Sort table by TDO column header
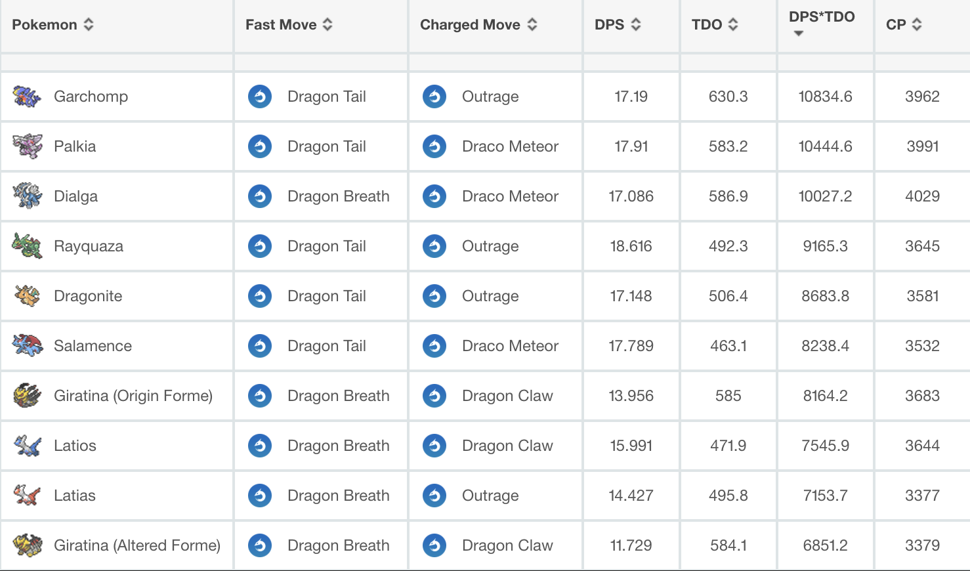970x571 pixels. point(714,25)
